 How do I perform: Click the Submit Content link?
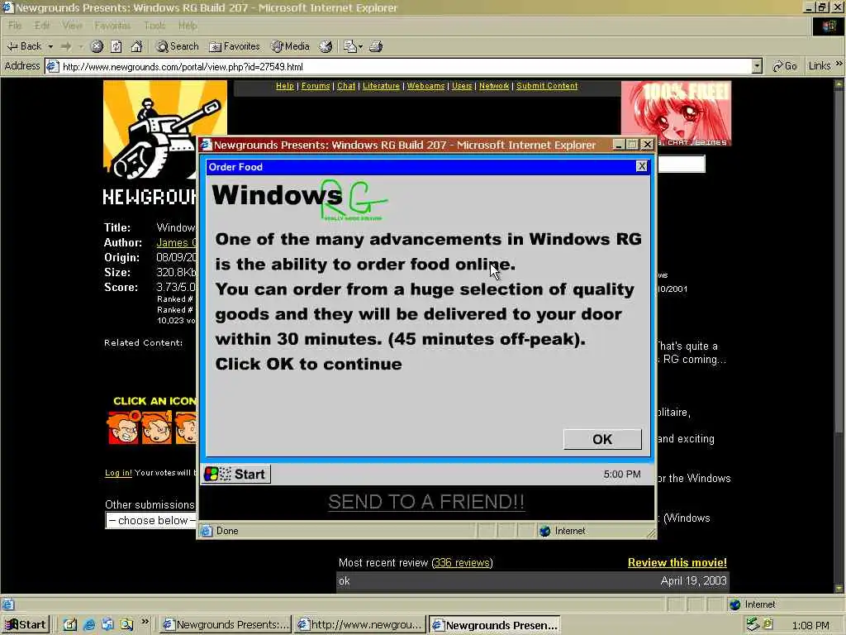pyautogui.click(x=547, y=86)
